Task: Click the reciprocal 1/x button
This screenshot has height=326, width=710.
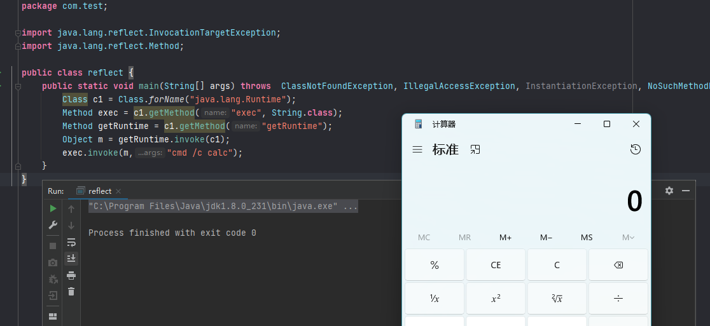Action: [435, 299]
